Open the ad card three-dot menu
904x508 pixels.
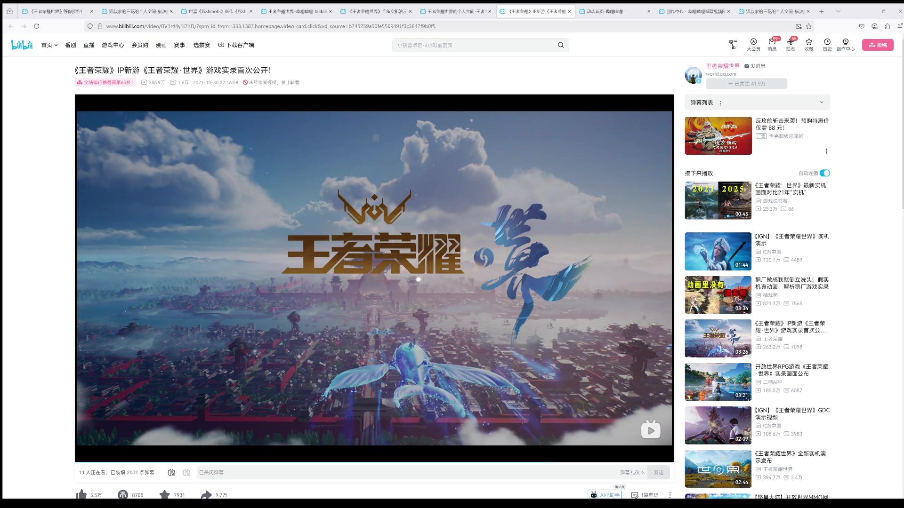pyautogui.click(x=826, y=151)
